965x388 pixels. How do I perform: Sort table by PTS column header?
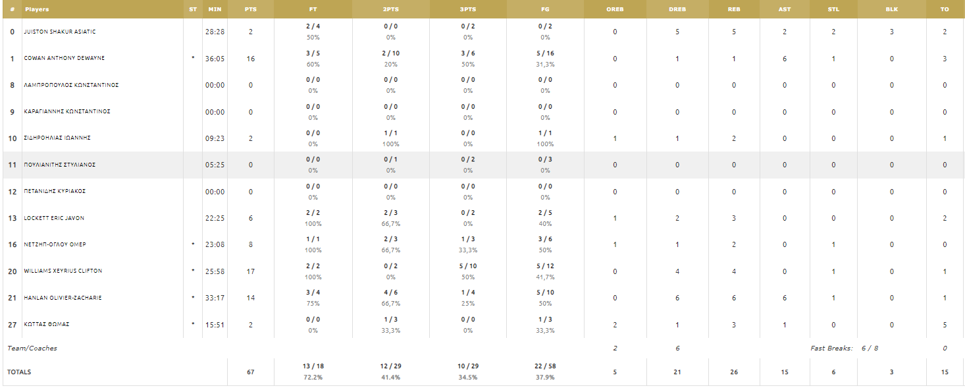tap(250, 9)
